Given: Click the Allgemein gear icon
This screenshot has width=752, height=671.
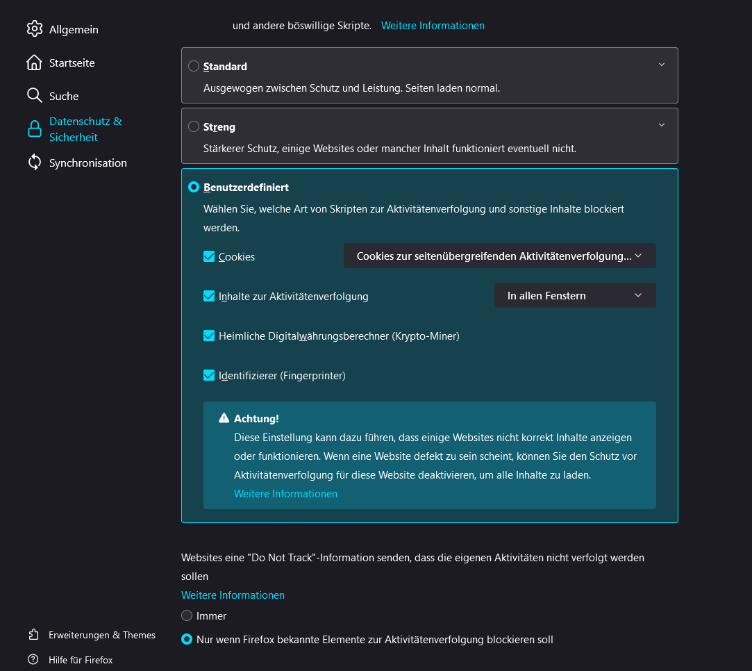Looking at the screenshot, I should click(x=34, y=29).
